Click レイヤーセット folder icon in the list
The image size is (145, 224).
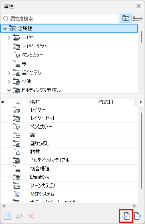pos(16,118)
